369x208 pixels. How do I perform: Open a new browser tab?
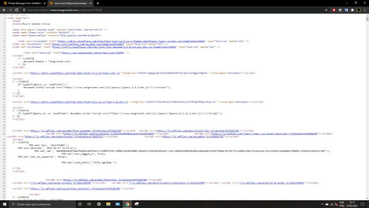(98, 3)
